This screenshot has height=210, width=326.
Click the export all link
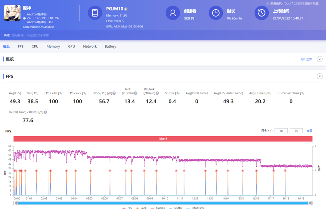pos(306,59)
